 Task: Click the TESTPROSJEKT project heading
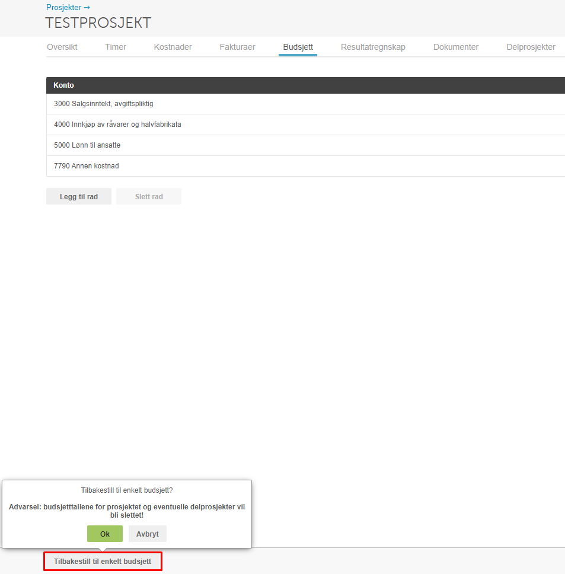point(98,23)
